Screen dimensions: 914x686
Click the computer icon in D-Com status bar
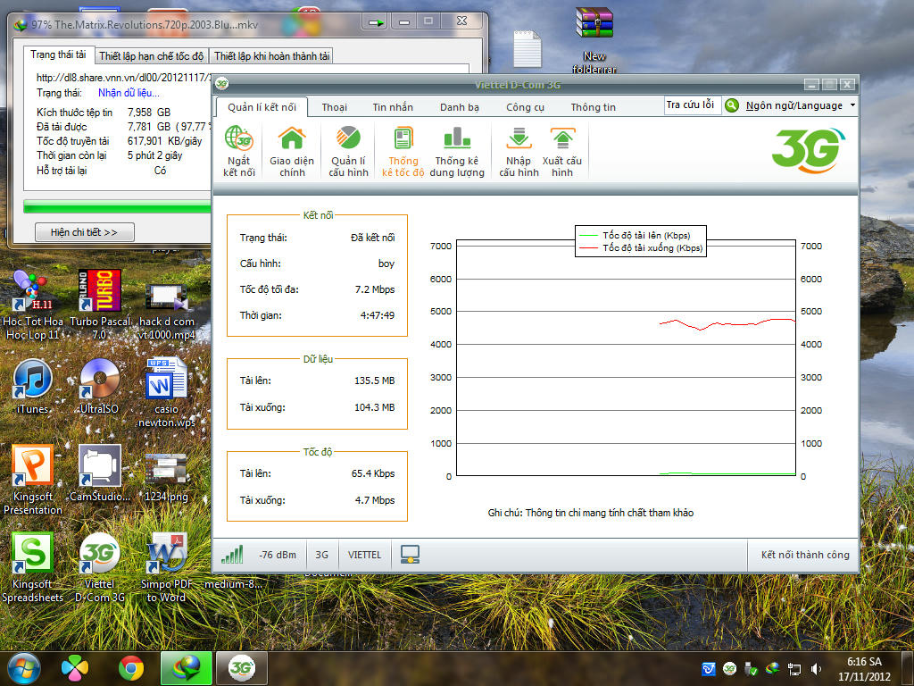click(x=410, y=554)
